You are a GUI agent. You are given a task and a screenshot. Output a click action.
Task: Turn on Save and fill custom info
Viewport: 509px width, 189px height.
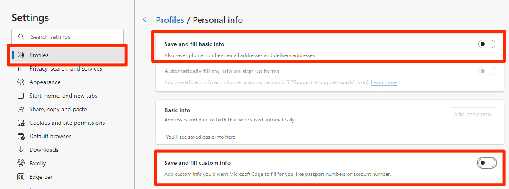487,163
